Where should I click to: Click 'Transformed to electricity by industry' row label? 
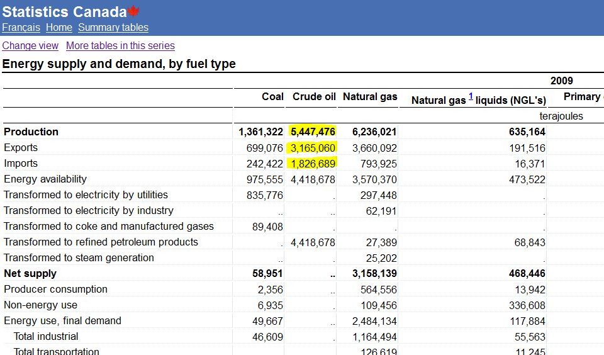(89, 211)
